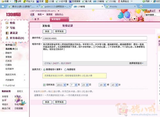
Task: Click bottom 彩字发送 button
Action: (60, 102)
